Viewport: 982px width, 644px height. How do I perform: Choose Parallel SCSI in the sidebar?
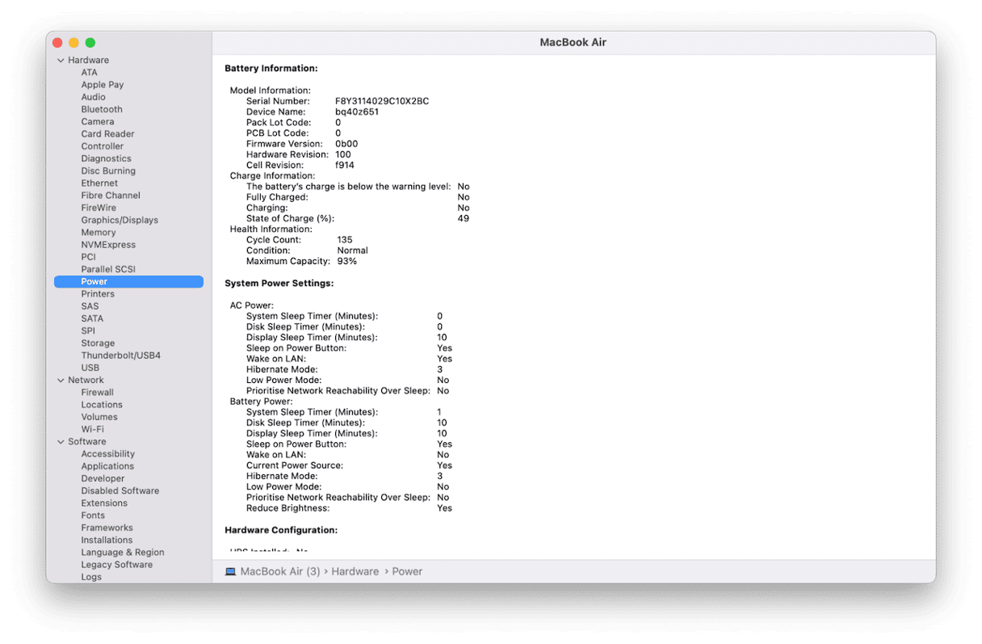click(x=108, y=269)
